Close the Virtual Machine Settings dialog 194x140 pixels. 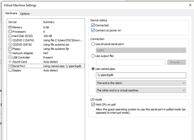[x=190, y=5]
